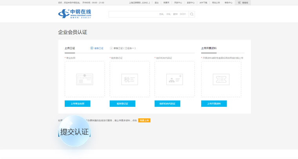Click into the top search input field
Viewport: 298px width, 159px height.
pos(148,14)
